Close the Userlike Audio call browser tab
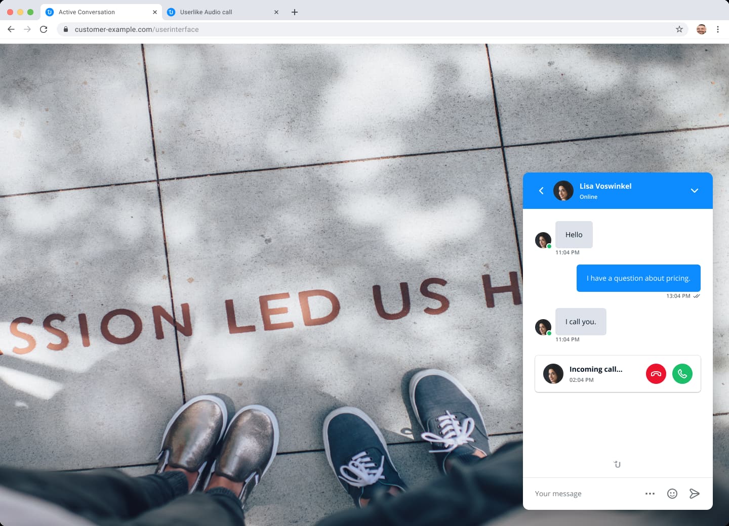This screenshot has width=729, height=526. pos(276,12)
